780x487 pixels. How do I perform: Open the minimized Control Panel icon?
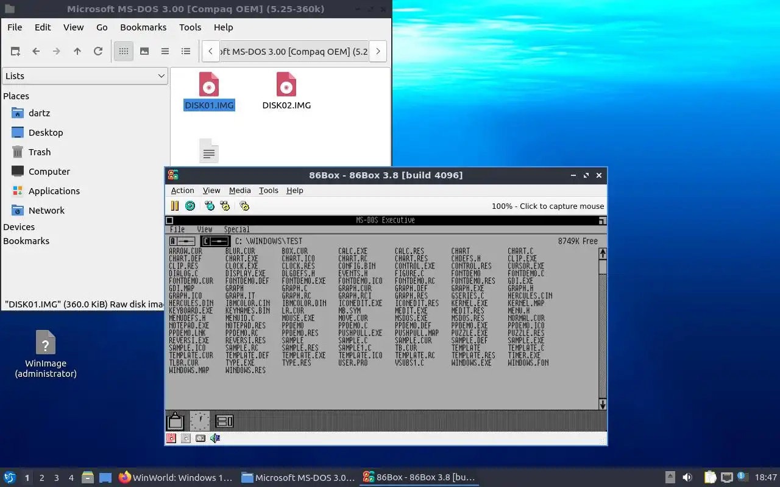tap(224, 421)
